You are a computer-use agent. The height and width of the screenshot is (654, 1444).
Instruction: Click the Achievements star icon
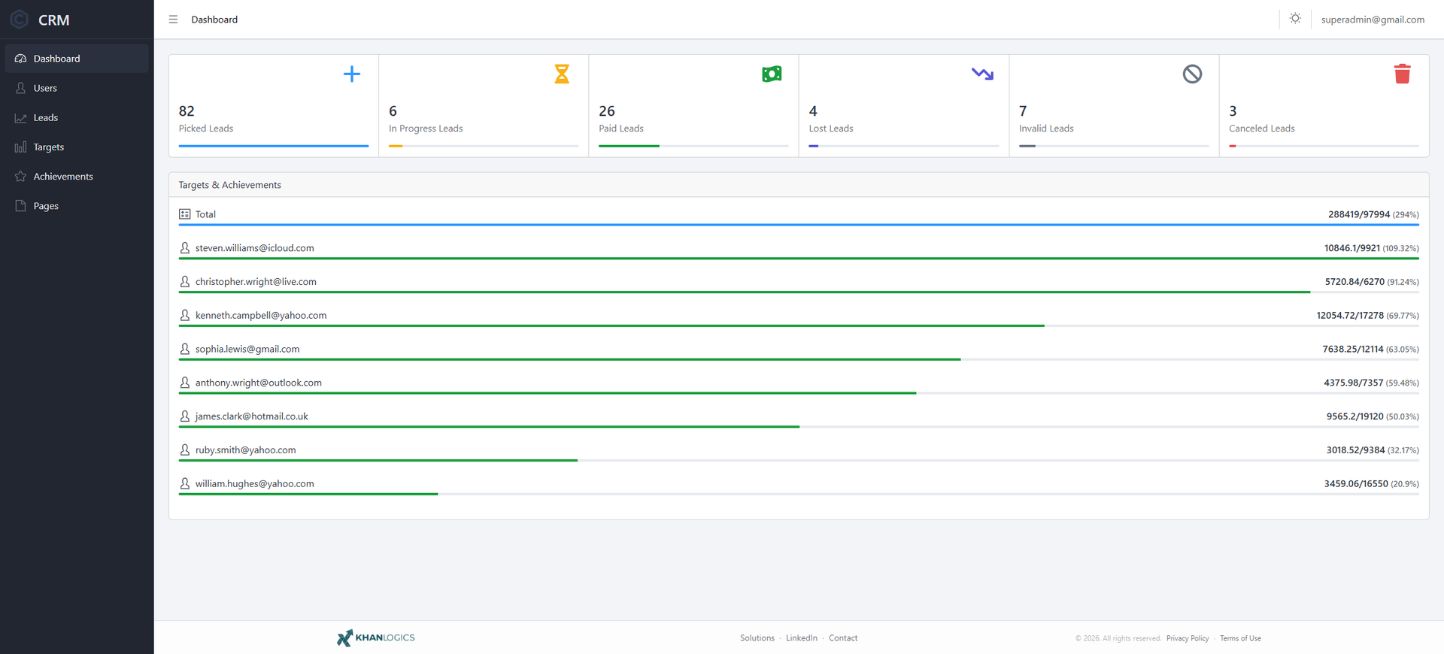point(20,176)
